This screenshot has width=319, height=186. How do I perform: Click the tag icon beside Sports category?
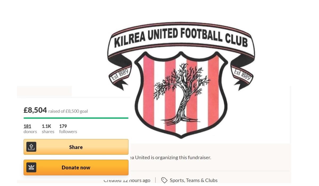[x=164, y=180]
